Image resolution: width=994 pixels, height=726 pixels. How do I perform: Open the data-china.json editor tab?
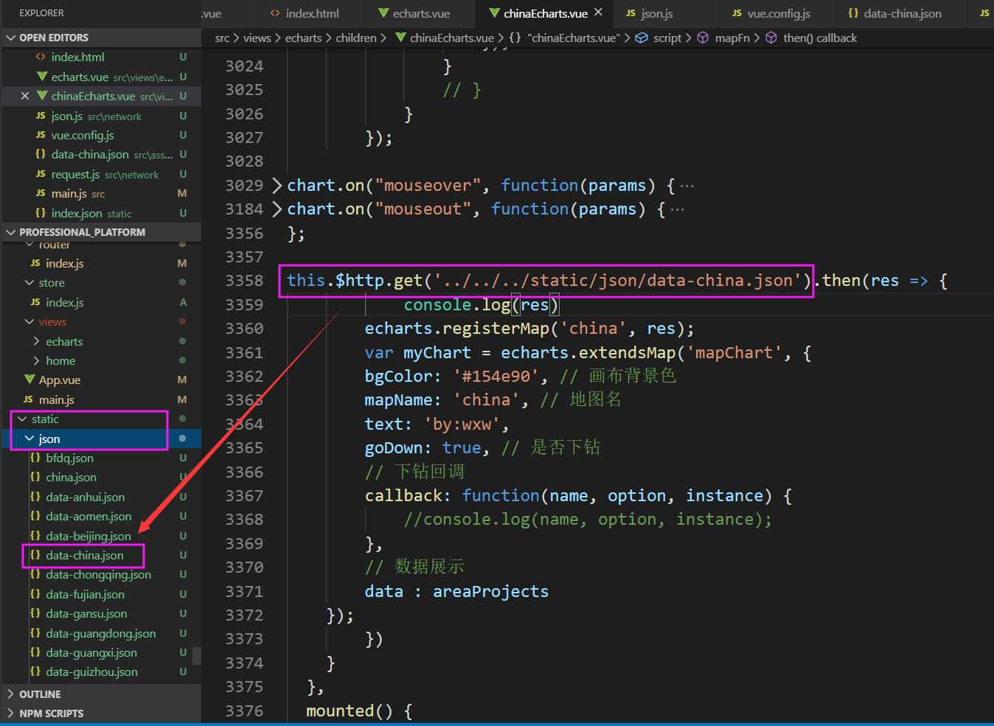(x=894, y=13)
